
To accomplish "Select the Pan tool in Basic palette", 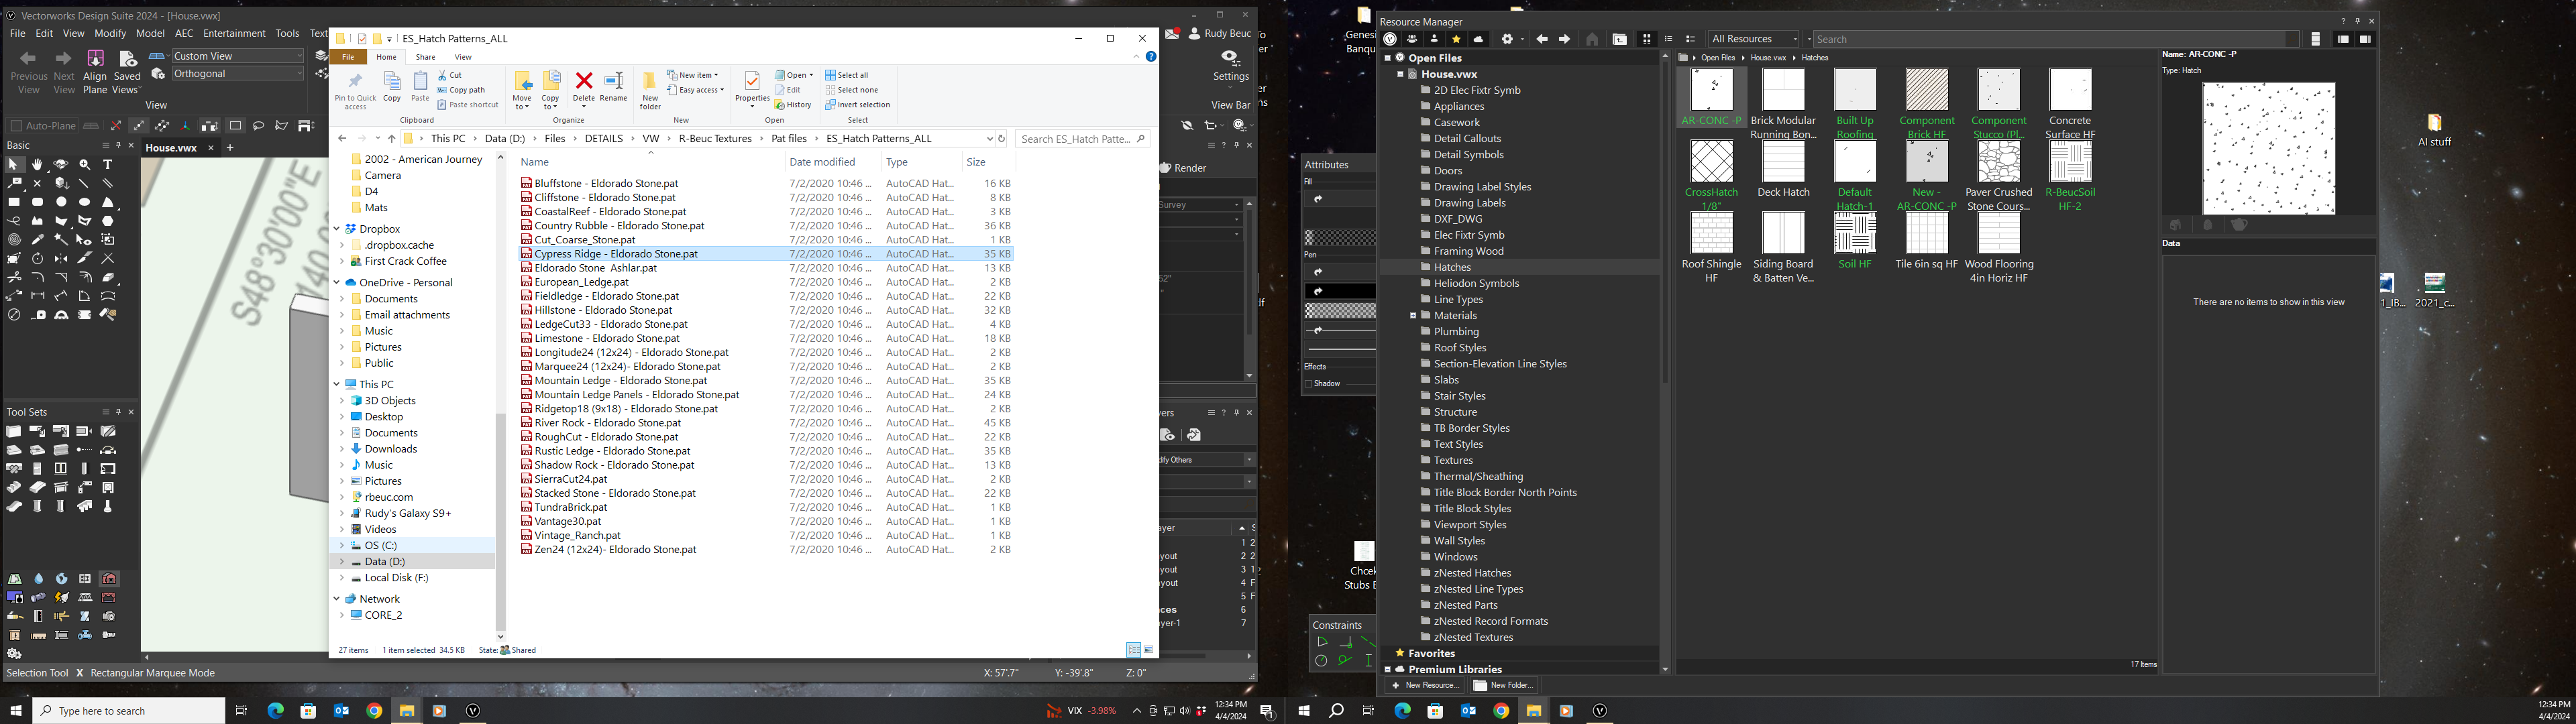I will coord(38,164).
